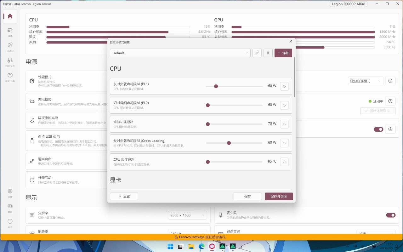The width and height of the screenshot is (403, 252).
Task: Reset the Cross Loading power limit value
Action: pos(284,143)
